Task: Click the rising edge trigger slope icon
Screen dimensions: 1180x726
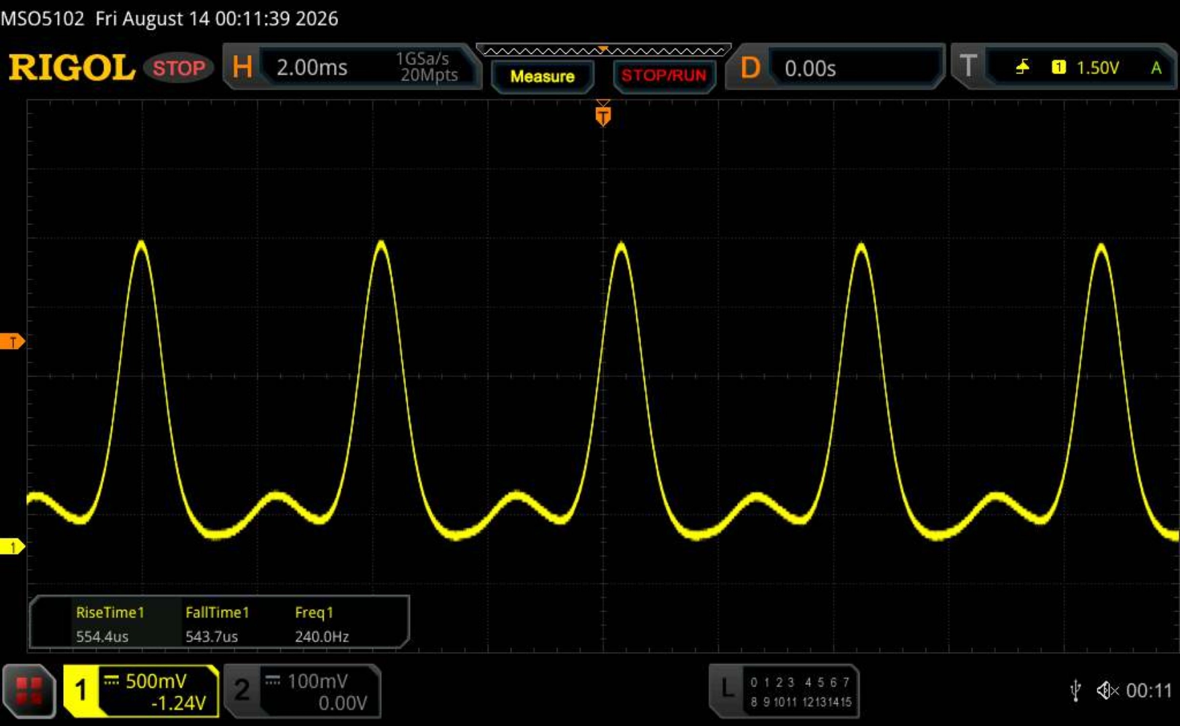Action: pyautogui.click(x=1022, y=67)
